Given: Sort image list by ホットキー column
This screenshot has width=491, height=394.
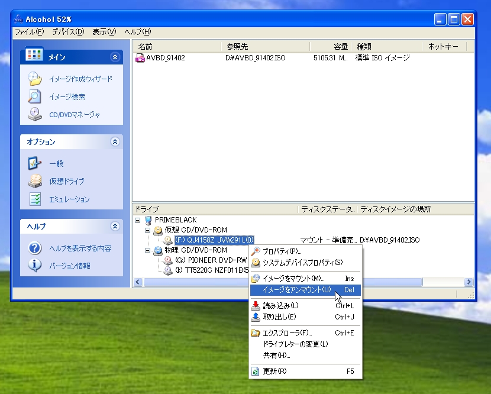Looking at the screenshot, I should coord(445,47).
